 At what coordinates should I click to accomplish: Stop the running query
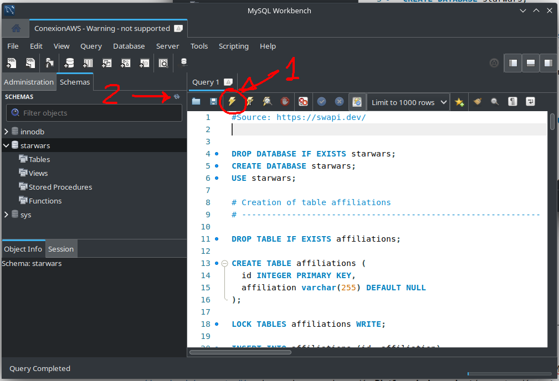click(285, 102)
